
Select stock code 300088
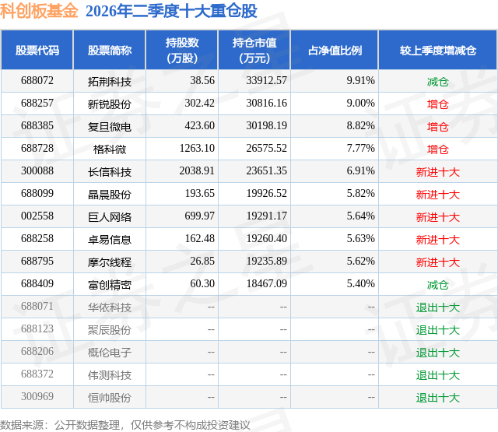37,171
